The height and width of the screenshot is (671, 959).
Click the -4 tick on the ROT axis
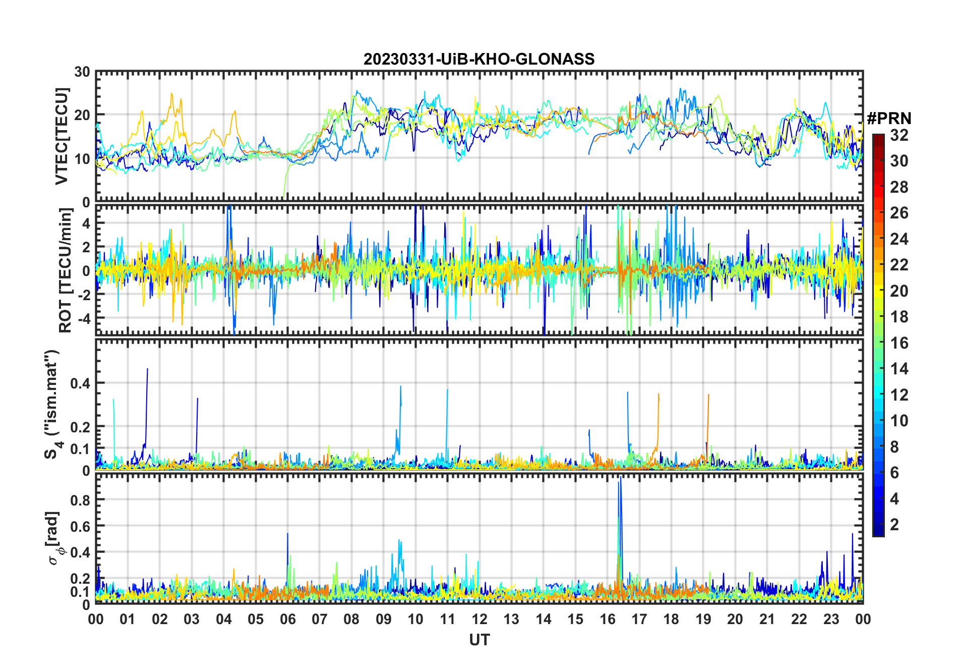click(x=83, y=319)
